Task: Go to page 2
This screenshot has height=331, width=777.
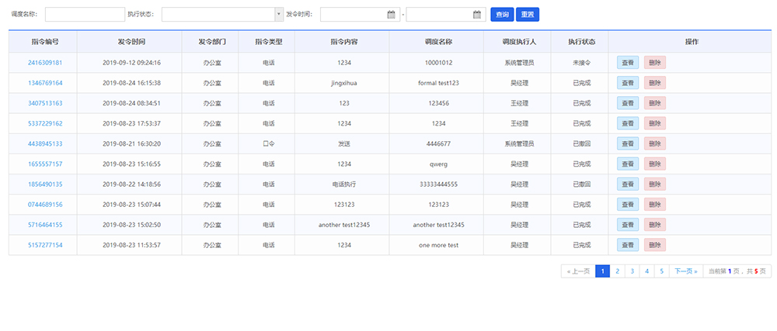Action: (617, 271)
